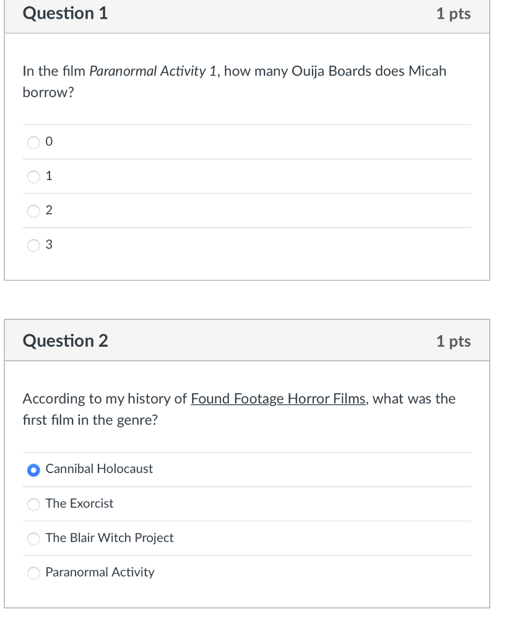
Task: Click the selected Cannibal Holocaust radio circle
Action: [33, 470]
